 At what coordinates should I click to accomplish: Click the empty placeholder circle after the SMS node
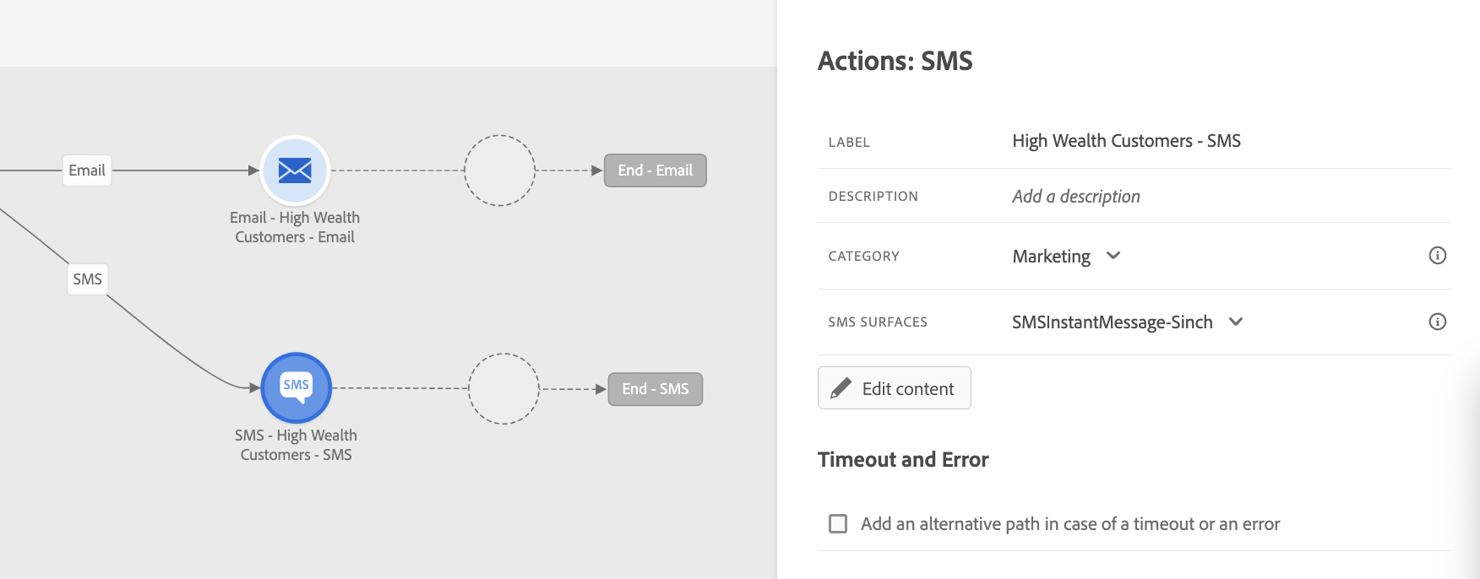click(x=503, y=388)
